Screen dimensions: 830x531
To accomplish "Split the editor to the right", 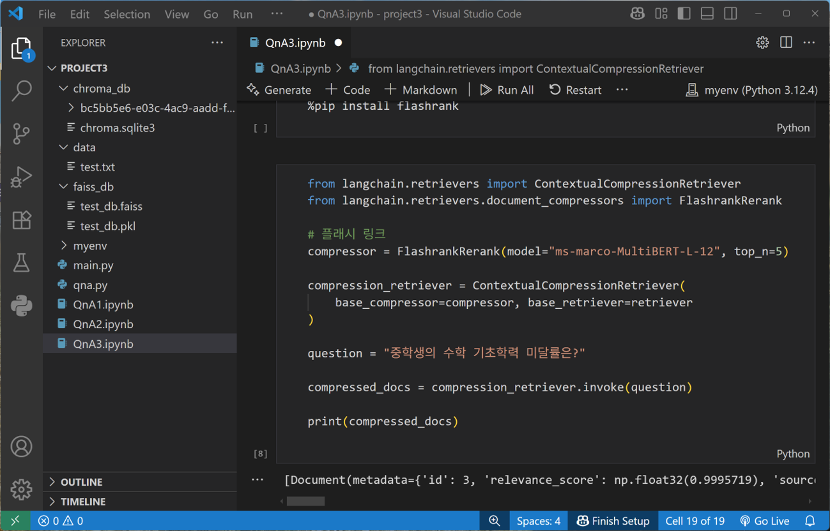I will (786, 43).
